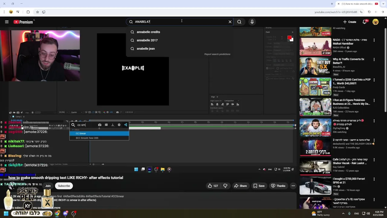Click the Join button
Screen dimensions: 387x218
[48, 186]
